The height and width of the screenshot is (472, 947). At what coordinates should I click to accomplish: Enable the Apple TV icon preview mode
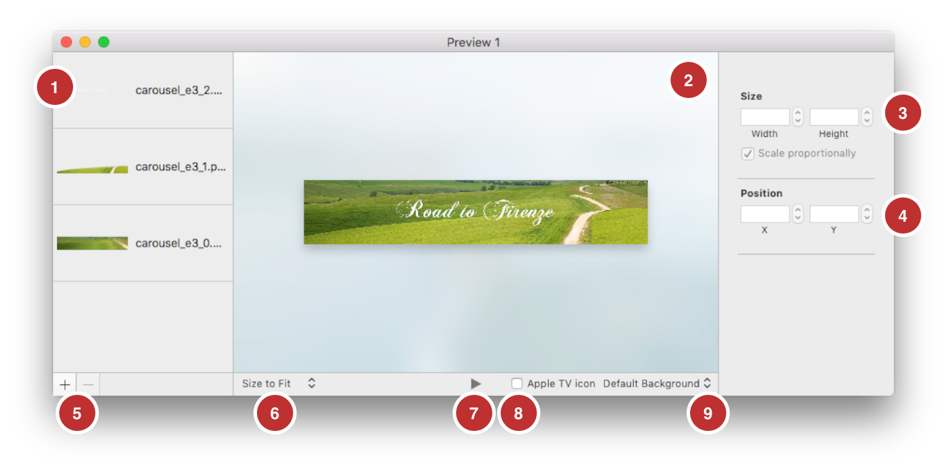[517, 383]
